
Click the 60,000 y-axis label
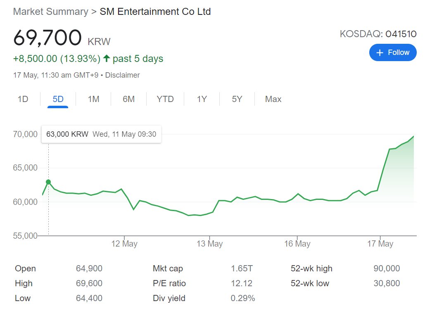25,202
